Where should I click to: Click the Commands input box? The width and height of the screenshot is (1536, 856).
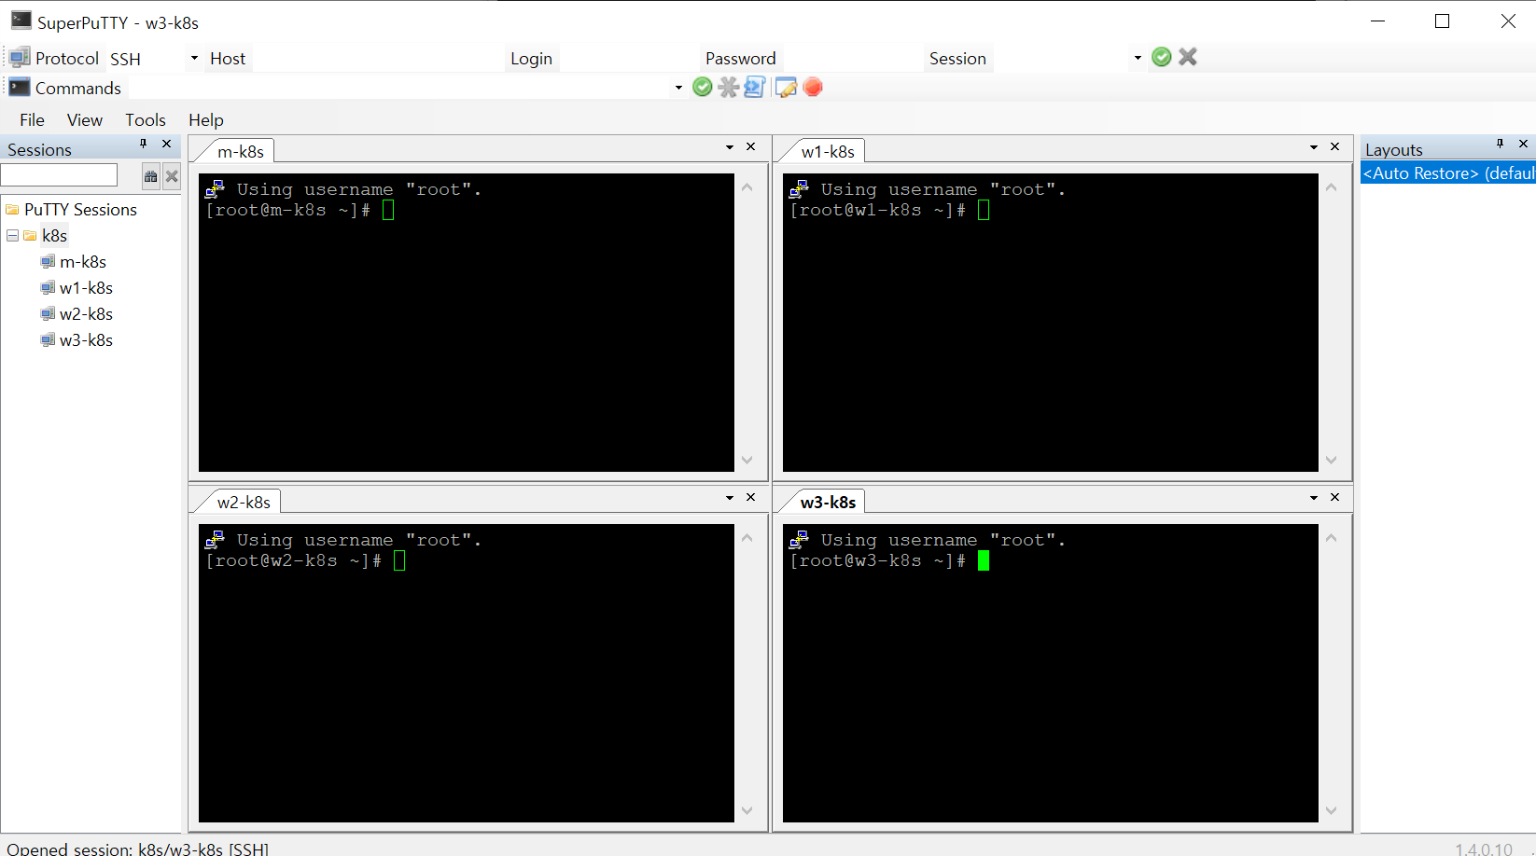pos(398,88)
